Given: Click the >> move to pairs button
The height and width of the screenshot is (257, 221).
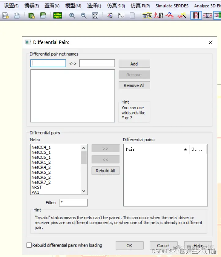Looking at the screenshot, I should coord(105,148).
